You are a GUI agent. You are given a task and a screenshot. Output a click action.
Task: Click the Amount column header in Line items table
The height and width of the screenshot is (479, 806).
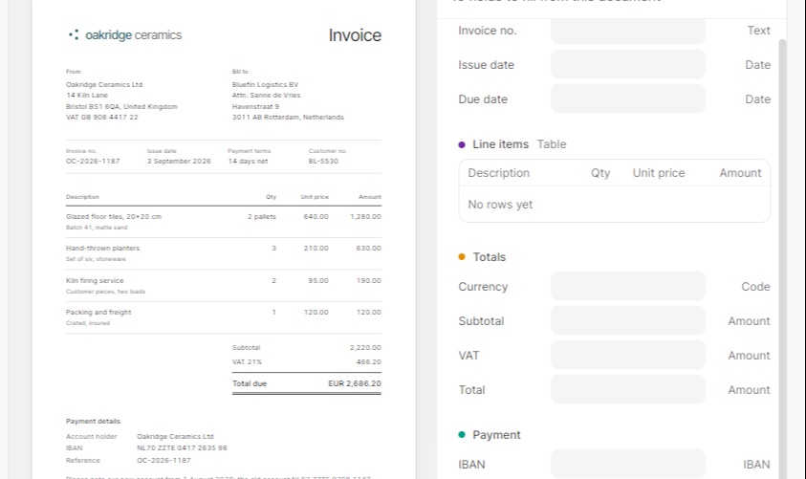740,173
